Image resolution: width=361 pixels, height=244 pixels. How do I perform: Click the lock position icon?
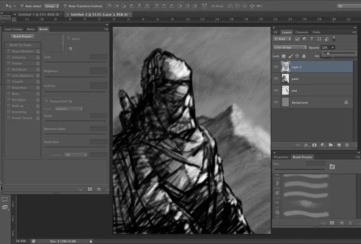[297, 56]
